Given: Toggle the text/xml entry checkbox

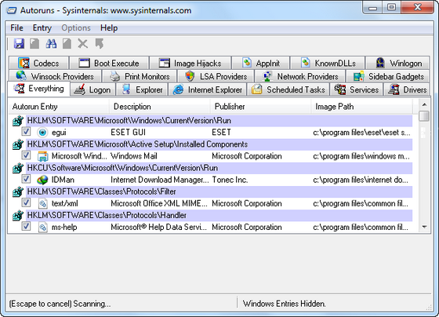Looking at the screenshot, I should [26, 202].
